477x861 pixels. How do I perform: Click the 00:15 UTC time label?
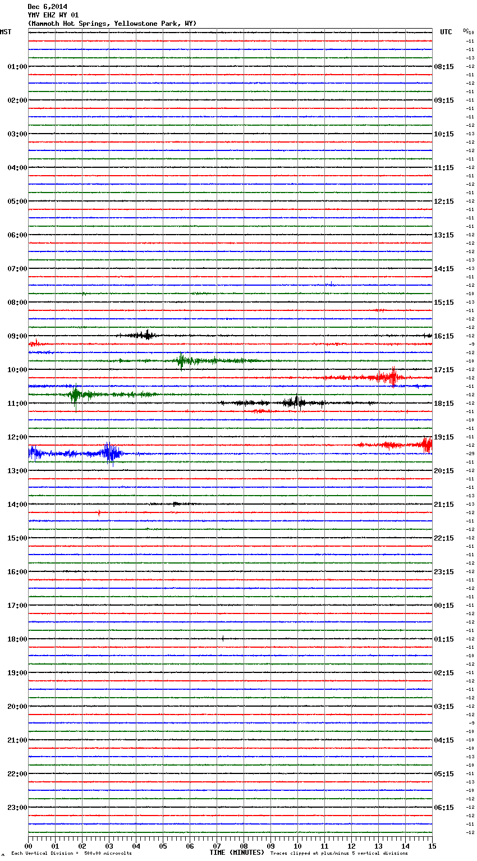click(x=444, y=606)
